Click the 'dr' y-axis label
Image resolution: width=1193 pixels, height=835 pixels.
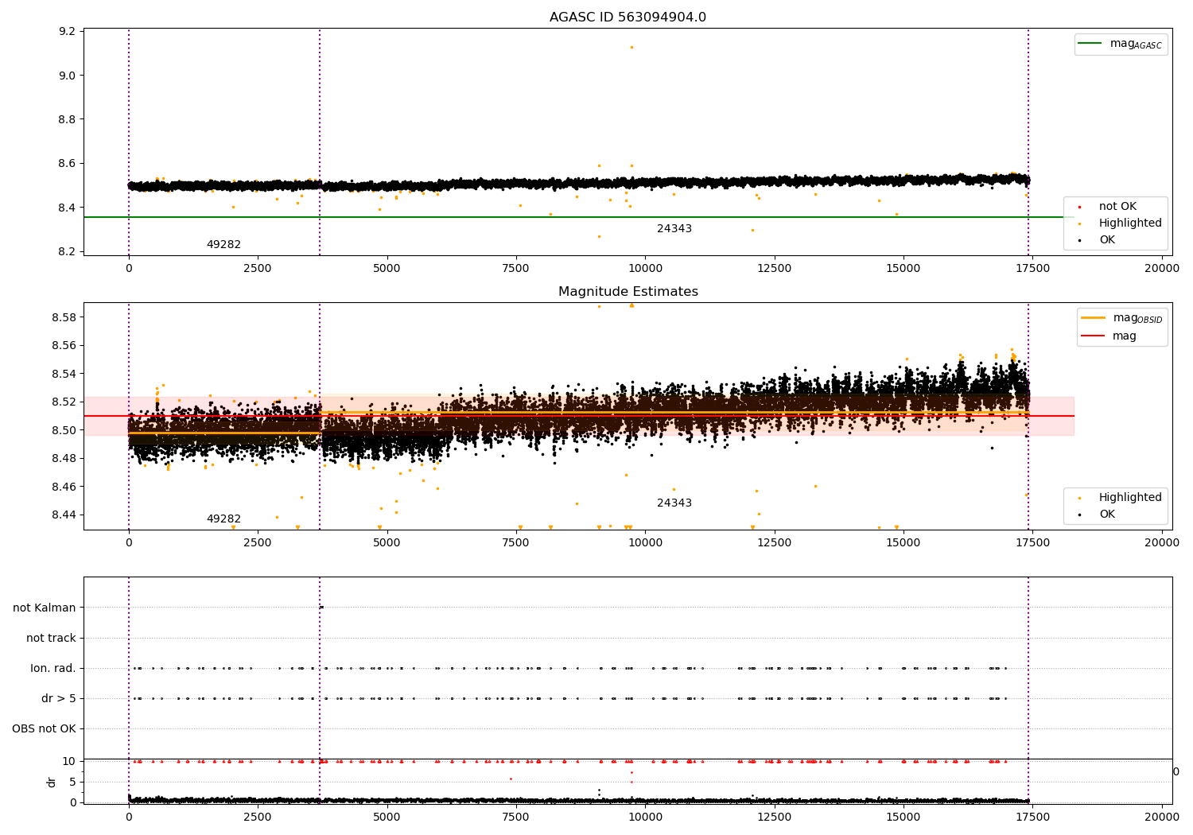click(52, 782)
